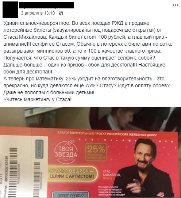Click the "Селфи с артистом" gold banner
This screenshot has height=198, width=181.
click(x=72, y=174)
